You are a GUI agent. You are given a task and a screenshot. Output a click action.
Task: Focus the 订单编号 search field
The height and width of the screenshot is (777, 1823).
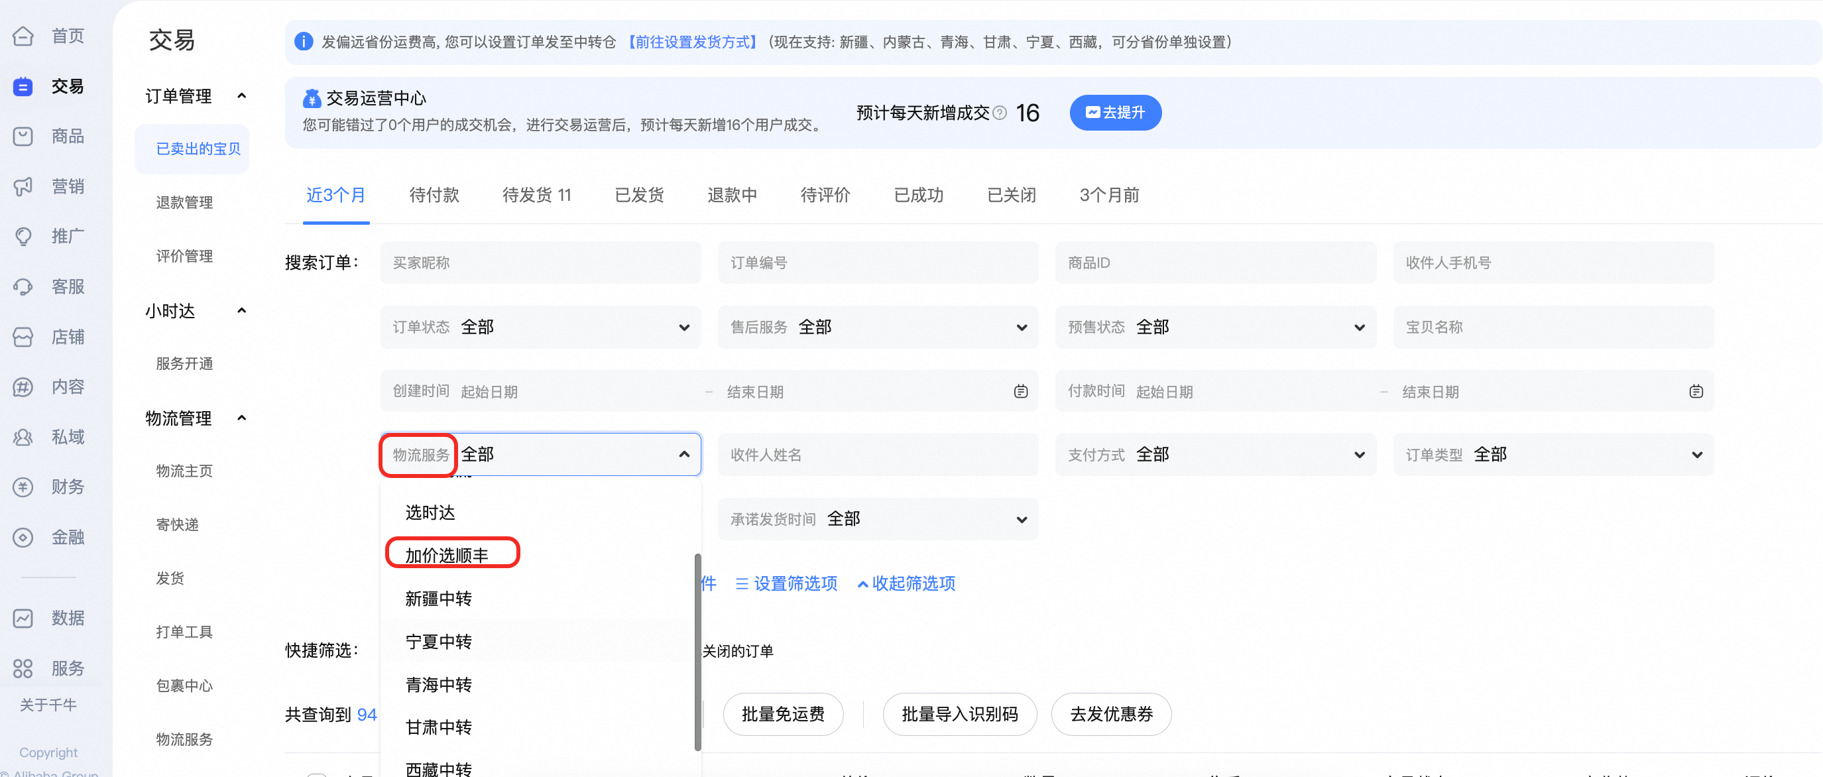878,263
